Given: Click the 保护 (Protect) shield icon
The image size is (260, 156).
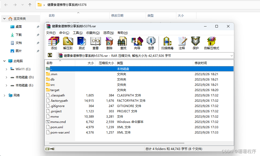Looking at the screenshot, I should point(195,41).
